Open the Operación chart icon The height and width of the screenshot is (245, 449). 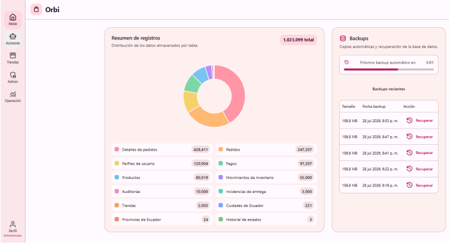13,94
